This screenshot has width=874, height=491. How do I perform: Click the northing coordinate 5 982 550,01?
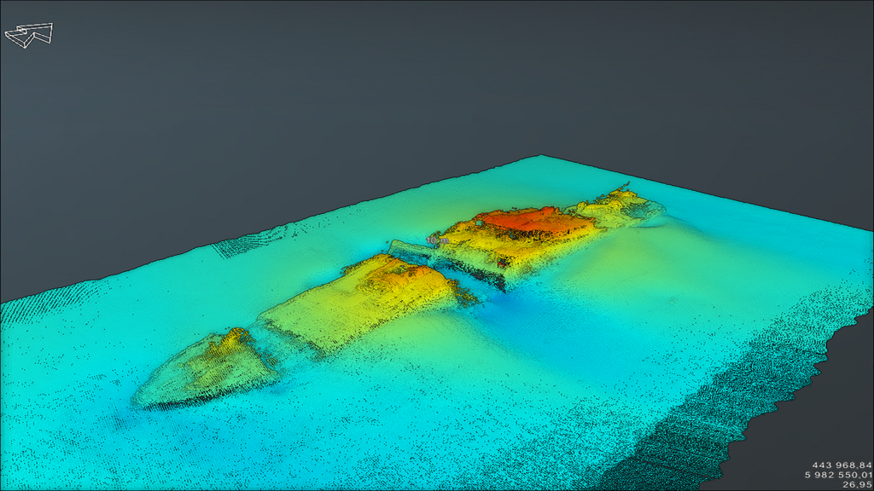(839, 474)
